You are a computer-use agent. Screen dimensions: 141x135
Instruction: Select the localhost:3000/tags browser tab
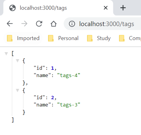tap(58, 8)
